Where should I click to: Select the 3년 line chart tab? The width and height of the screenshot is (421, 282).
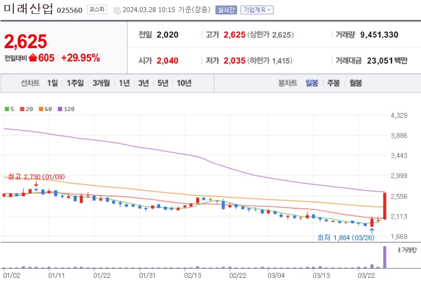point(143,83)
